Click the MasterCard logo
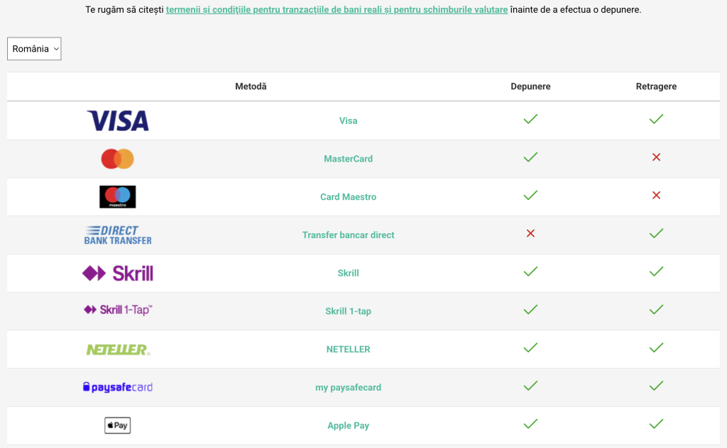This screenshot has width=727, height=448. [x=118, y=159]
